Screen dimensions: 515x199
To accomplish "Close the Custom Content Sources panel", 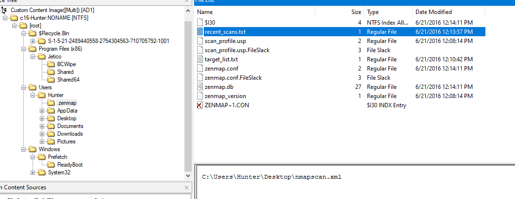I will [187, 187].
